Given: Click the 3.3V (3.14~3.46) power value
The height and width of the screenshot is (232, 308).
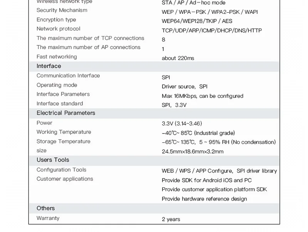Looking at the screenshot, I should (x=182, y=124).
